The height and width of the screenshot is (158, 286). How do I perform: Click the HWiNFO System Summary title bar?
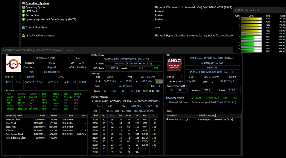click(x=117, y=50)
